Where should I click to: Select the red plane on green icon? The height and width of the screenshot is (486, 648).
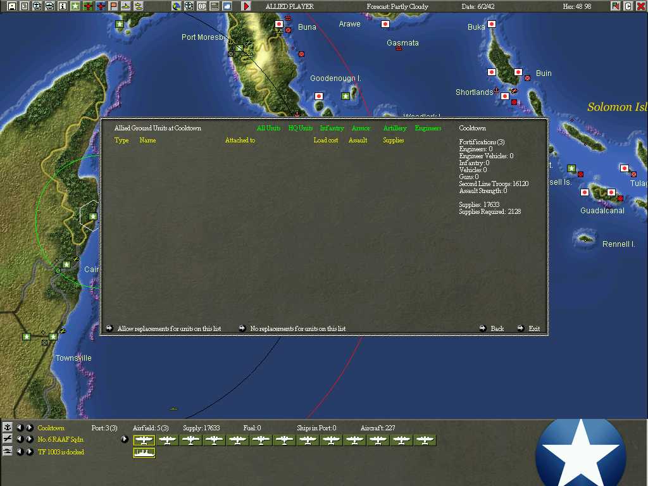pyautogui.click(x=87, y=6)
